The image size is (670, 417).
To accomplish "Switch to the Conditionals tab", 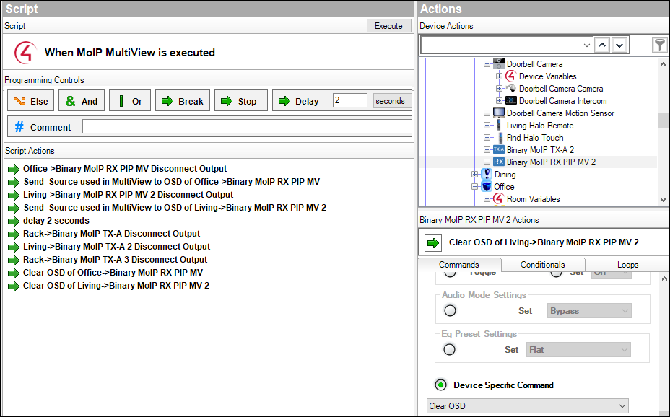I will point(542,265).
